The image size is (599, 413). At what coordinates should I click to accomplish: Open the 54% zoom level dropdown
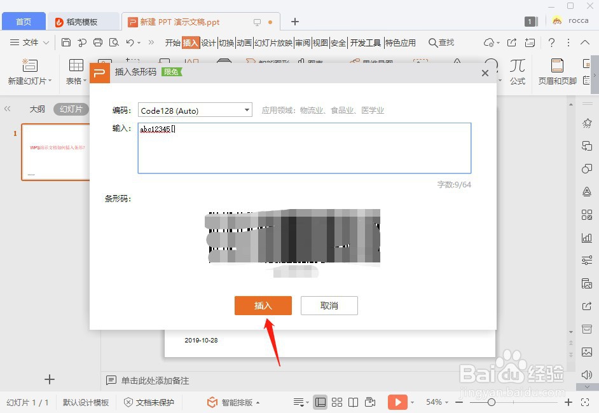point(437,402)
